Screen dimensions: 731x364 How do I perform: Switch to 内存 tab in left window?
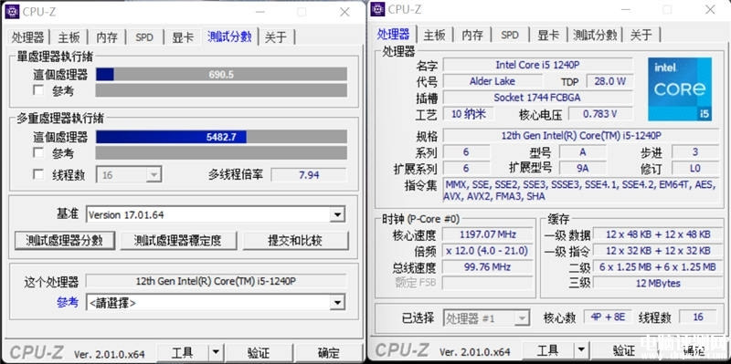click(107, 37)
